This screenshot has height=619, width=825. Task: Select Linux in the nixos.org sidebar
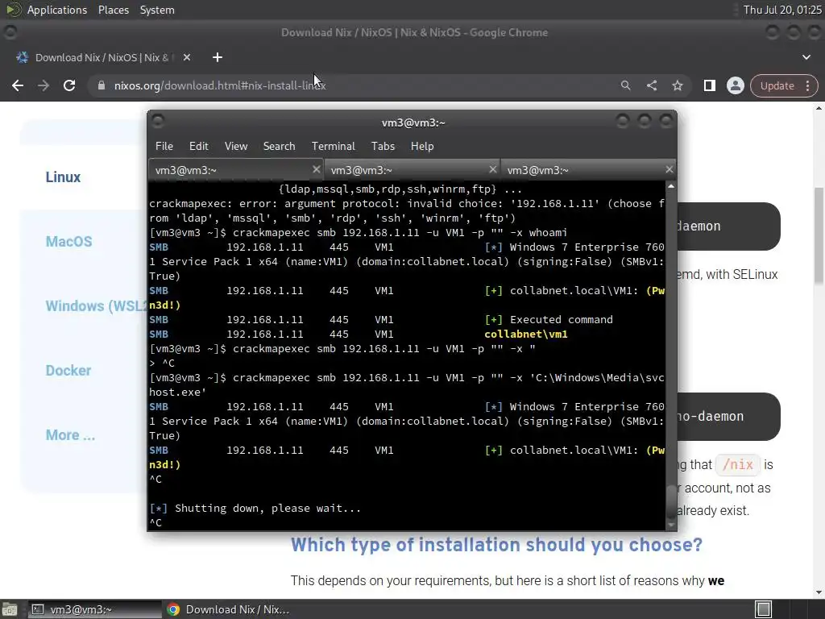point(63,177)
